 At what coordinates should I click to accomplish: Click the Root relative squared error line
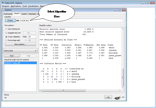[x=66, y=32]
